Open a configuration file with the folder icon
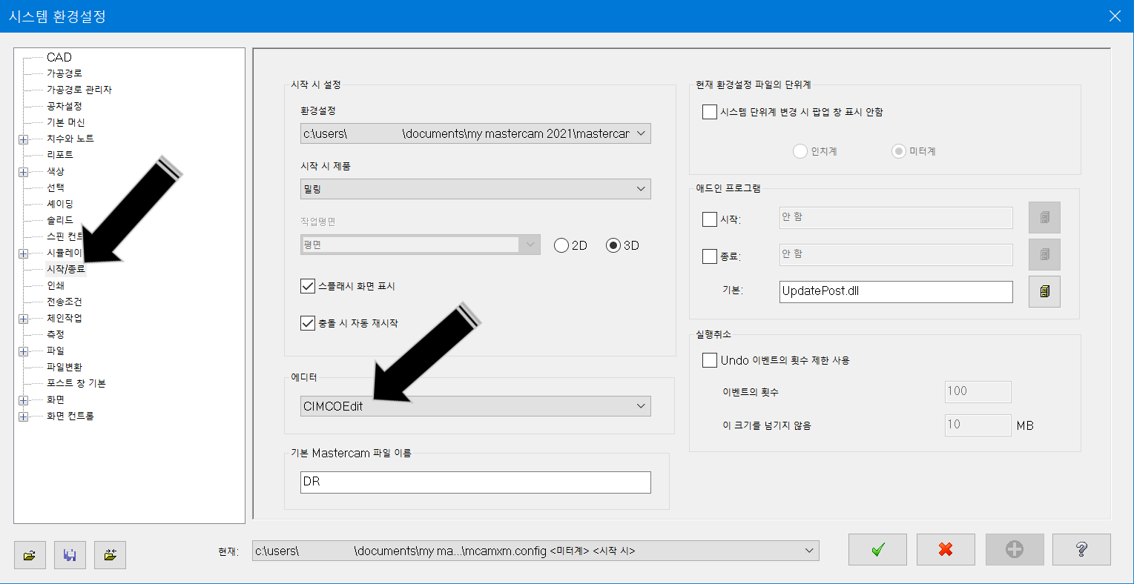This screenshot has width=1134, height=584. click(30, 554)
